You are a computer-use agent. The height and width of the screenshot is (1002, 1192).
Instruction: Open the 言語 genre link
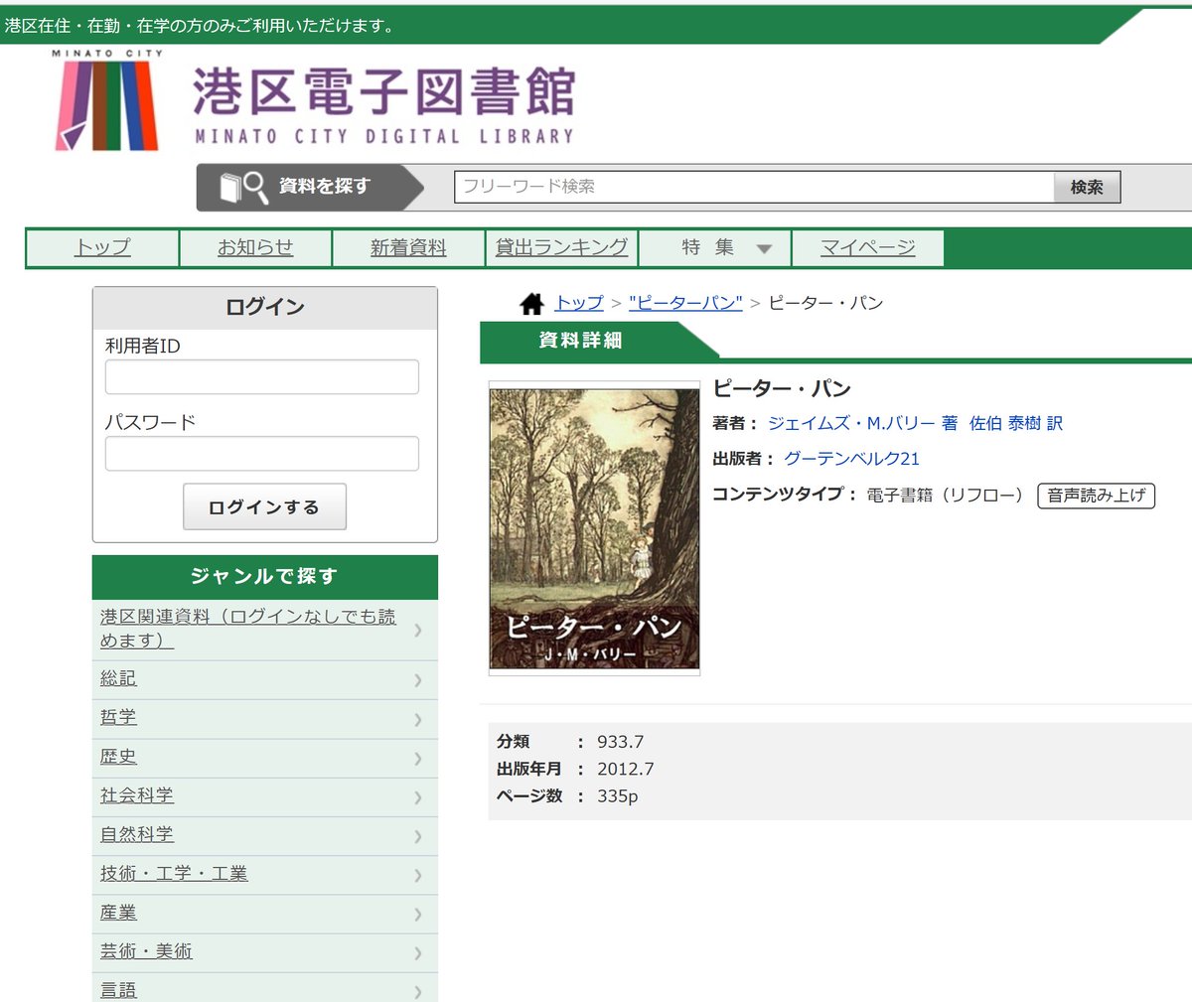[118, 990]
